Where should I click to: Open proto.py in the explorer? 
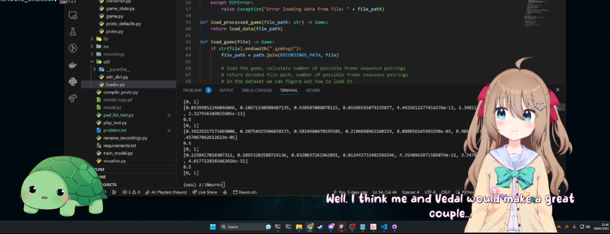[114, 31]
